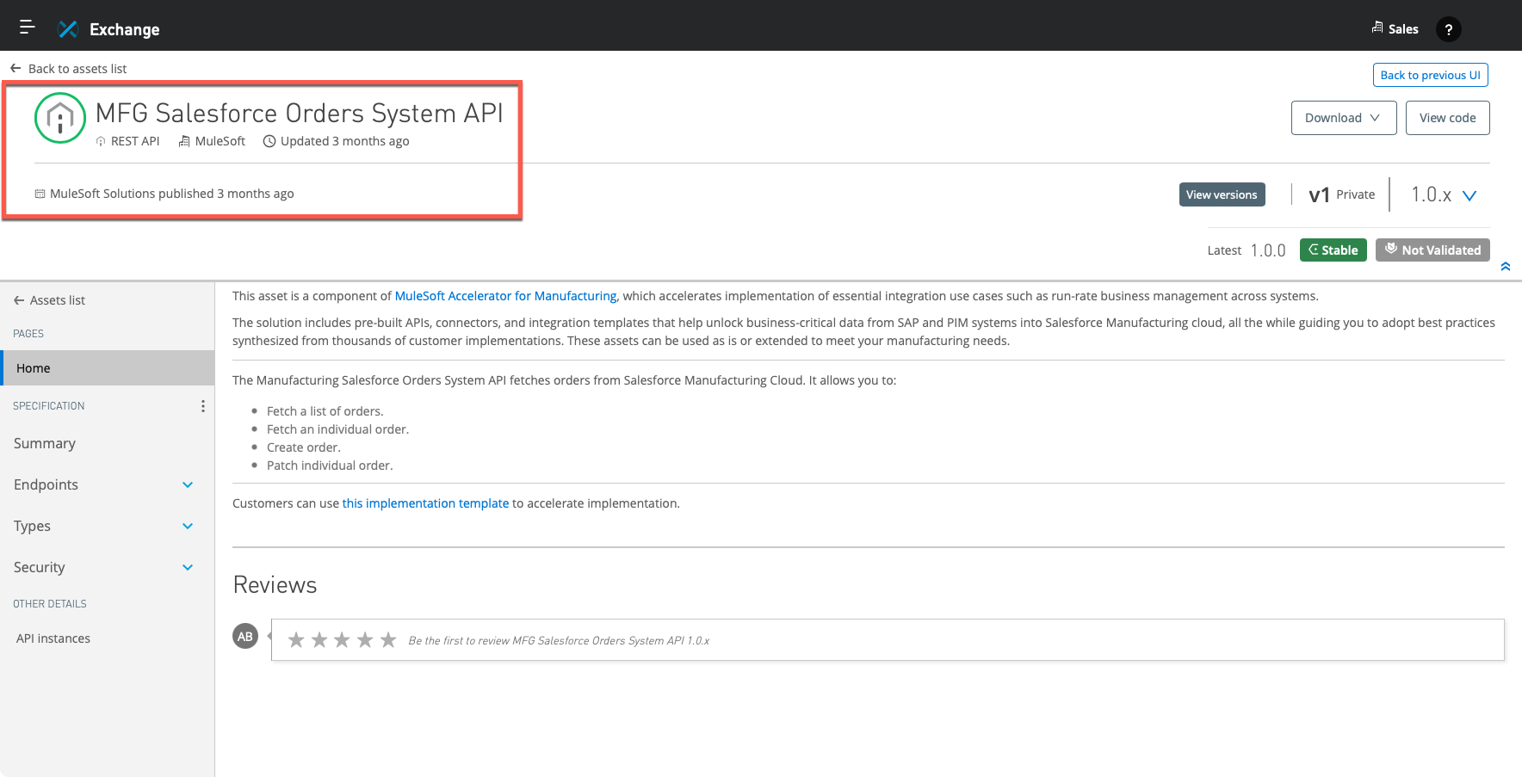Click the v1 Private version label
The width and height of the screenshot is (1522, 777).
1341,194
